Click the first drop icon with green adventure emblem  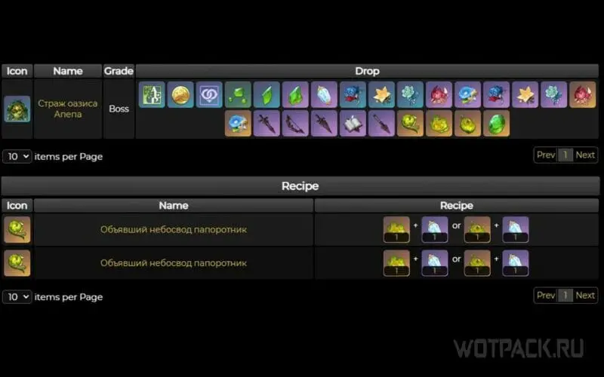pyautogui.click(x=152, y=95)
